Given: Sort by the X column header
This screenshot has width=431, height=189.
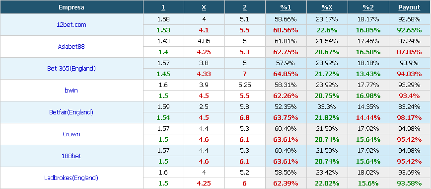Looking at the screenshot, I should coord(204,7).
